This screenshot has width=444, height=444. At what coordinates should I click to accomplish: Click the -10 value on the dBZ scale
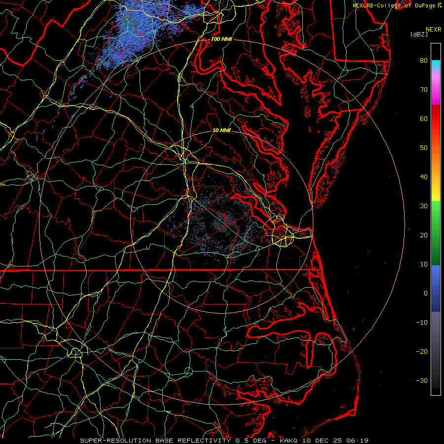coord(422,323)
